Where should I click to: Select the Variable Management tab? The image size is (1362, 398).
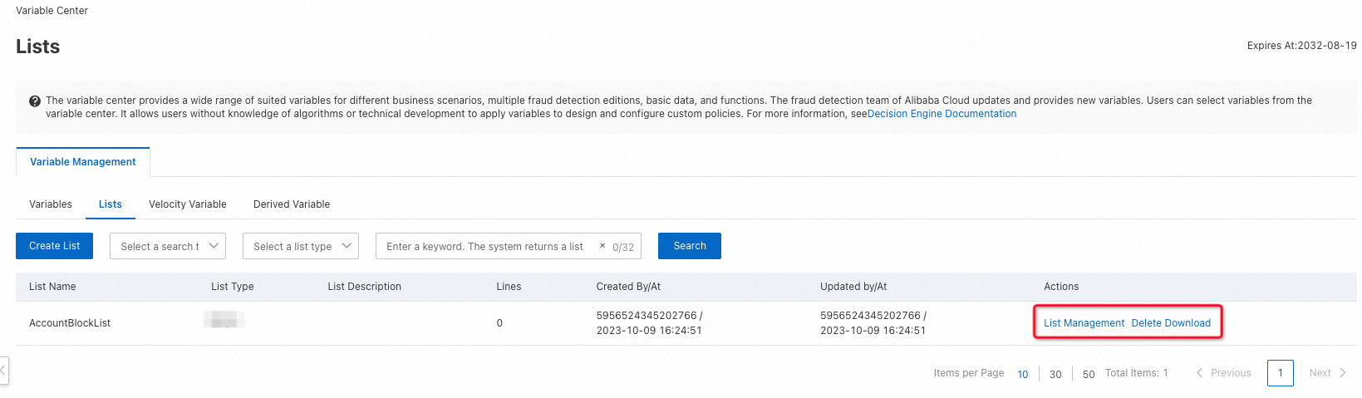pos(83,162)
